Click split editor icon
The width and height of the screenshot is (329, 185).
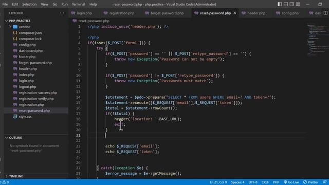tap(325, 13)
